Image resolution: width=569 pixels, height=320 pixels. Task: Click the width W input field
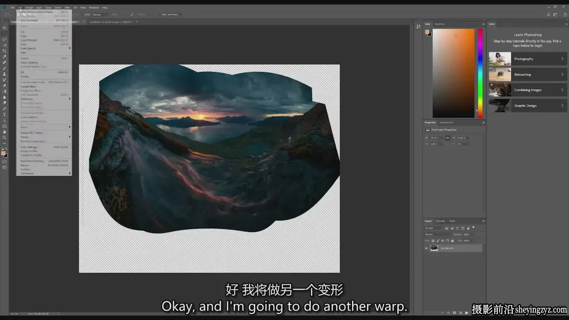pos(436,138)
